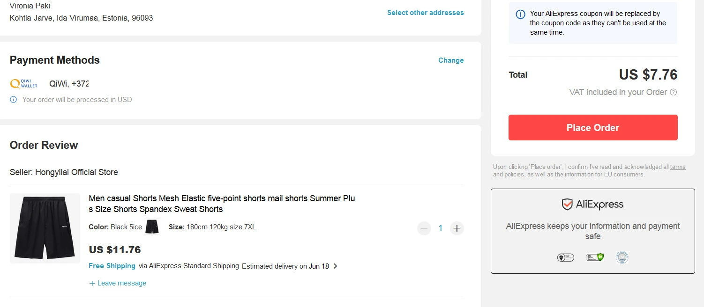Decrease quantity with minus button
704x307 pixels.
click(424, 228)
